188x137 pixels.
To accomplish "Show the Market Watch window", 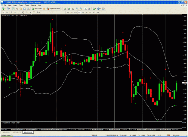I will (x=13, y=9).
